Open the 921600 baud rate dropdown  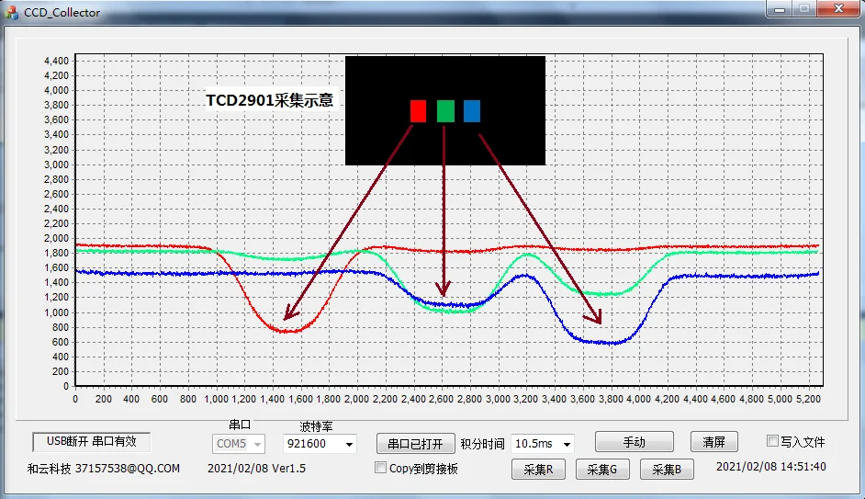pyautogui.click(x=320, y=444)
